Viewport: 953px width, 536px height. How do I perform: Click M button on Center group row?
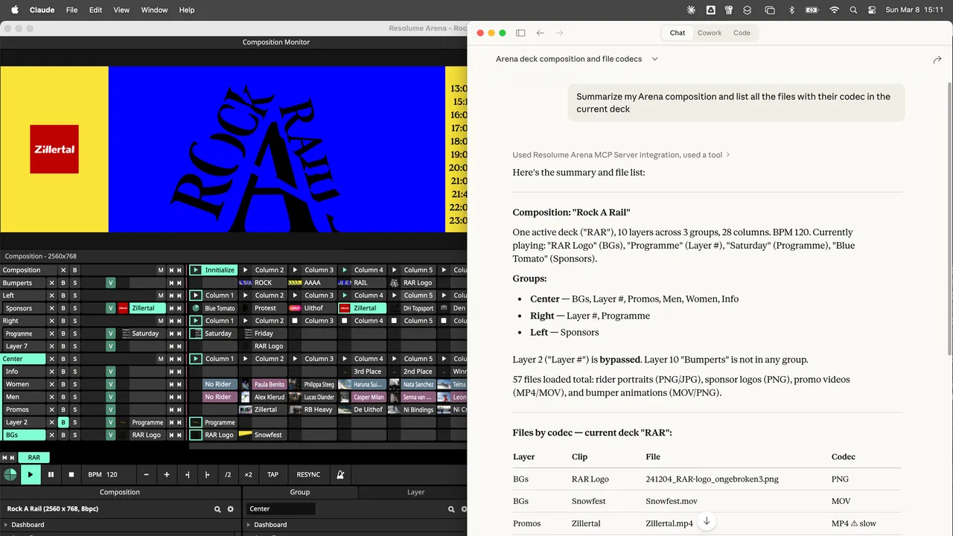click(x=160, y=359)
